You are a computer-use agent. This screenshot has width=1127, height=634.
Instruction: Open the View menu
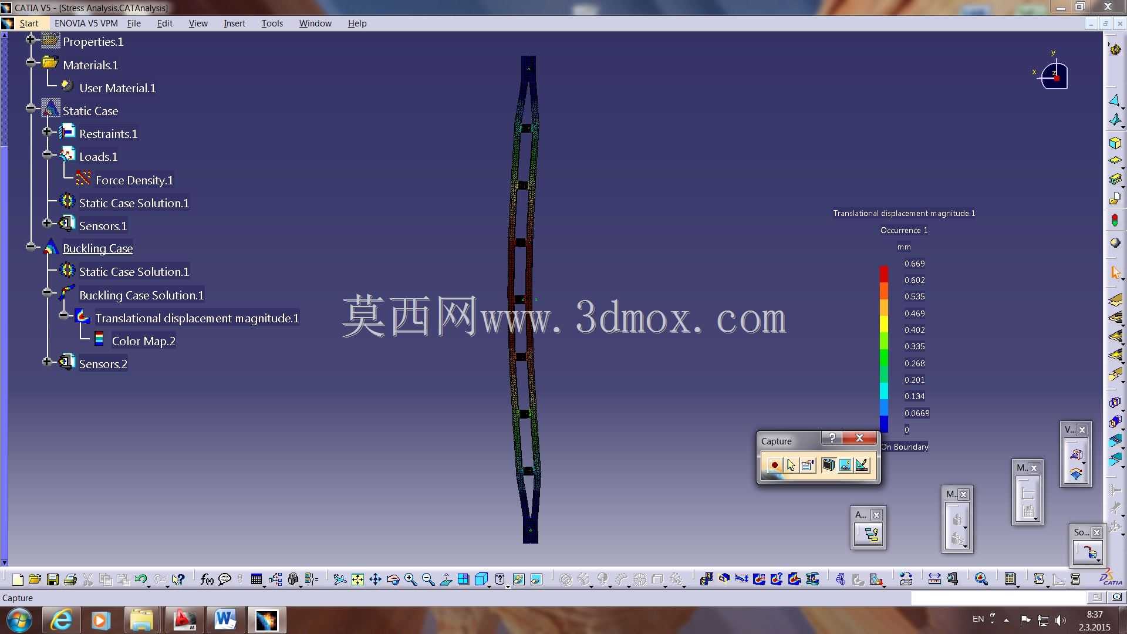point(198,23)
